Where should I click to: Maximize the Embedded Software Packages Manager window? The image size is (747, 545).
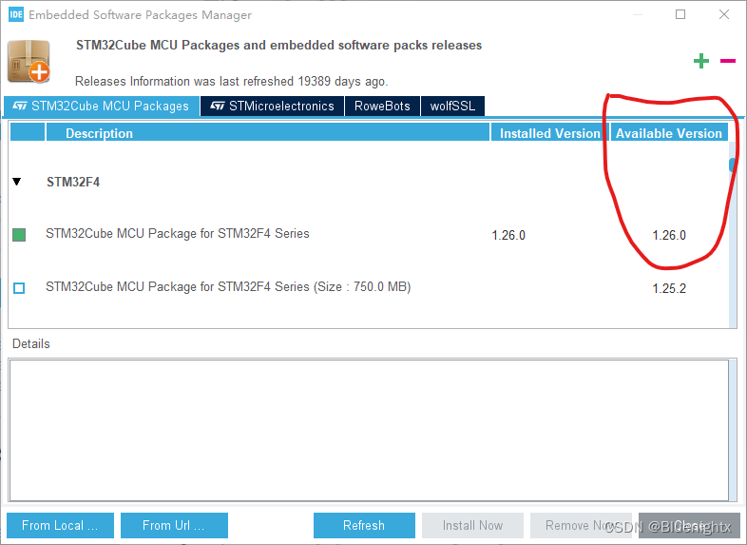(x=680, y=14)
